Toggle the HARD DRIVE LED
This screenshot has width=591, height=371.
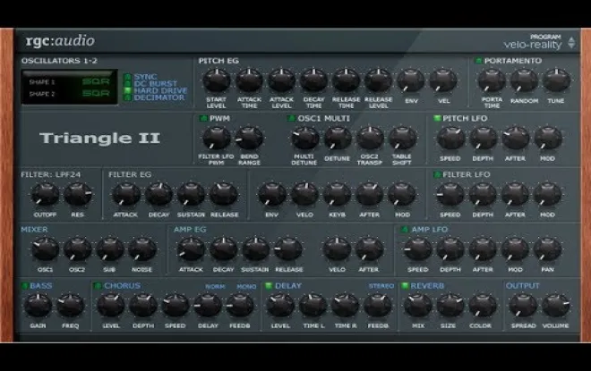(128, 90)
